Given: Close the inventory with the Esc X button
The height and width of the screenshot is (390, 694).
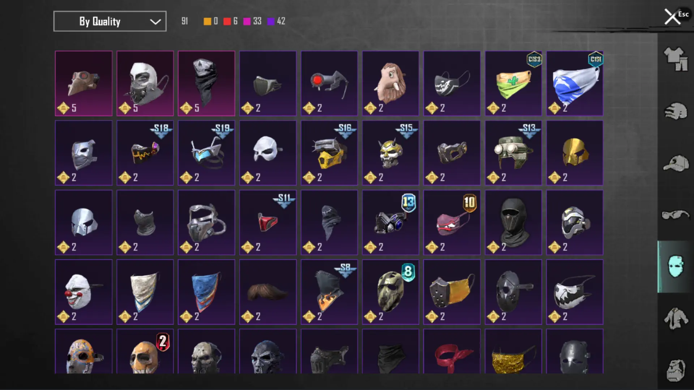Looking at the screenshot, I should [x=672, y=17].
